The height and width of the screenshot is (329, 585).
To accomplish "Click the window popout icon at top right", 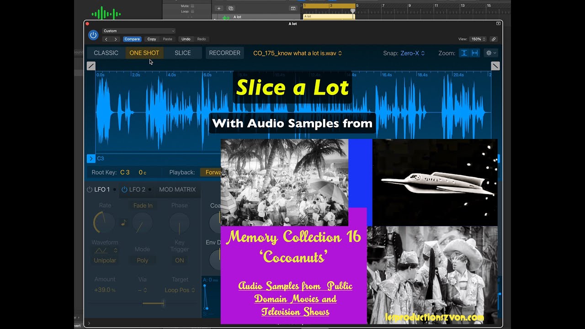I will [x=499, y=23].
